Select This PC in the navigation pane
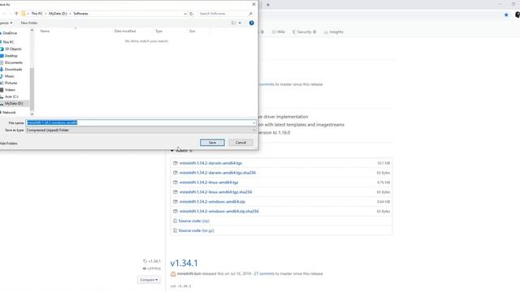This screenshot has height=292, width=520. pos(8,42)
